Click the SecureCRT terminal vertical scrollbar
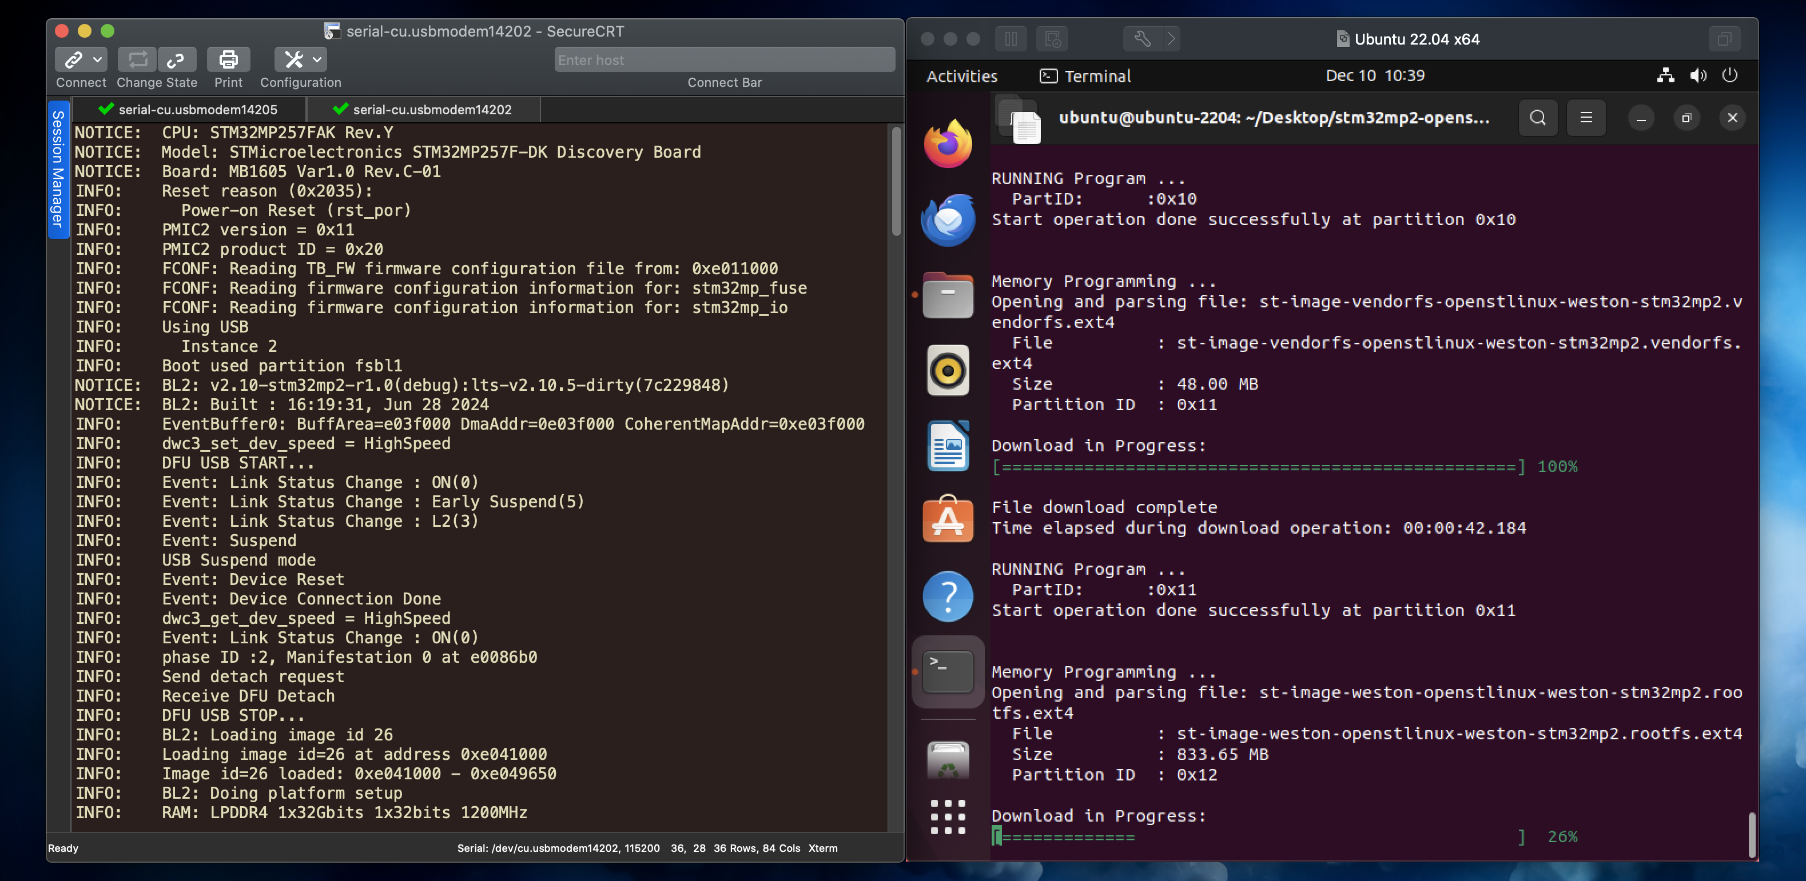 pyautogui.click(x=896, y=182)
